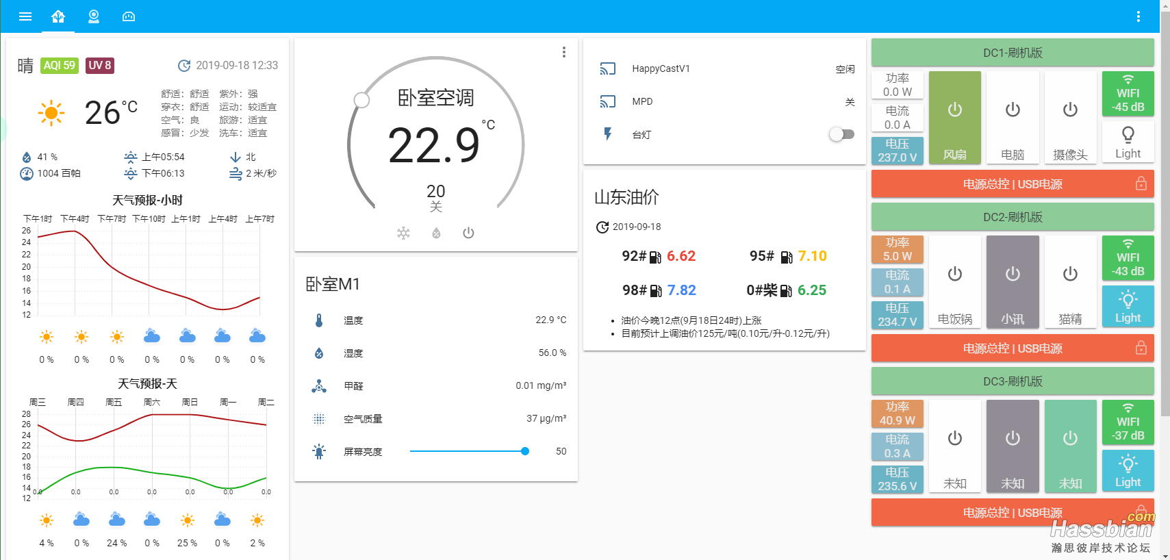Toggle the DC2 Light button
Screen dimensions: 1170x560
click(x=1128, y=306)
